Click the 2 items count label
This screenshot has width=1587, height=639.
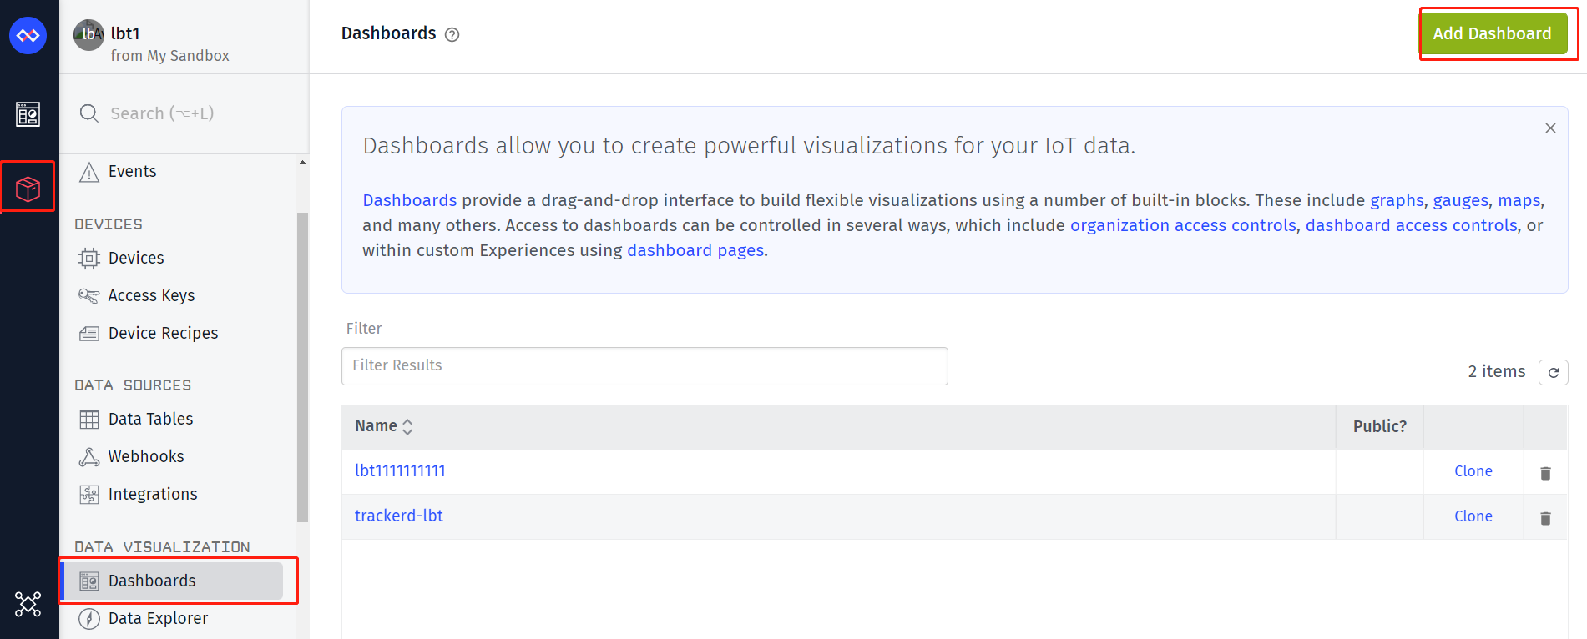[1496, 371]
